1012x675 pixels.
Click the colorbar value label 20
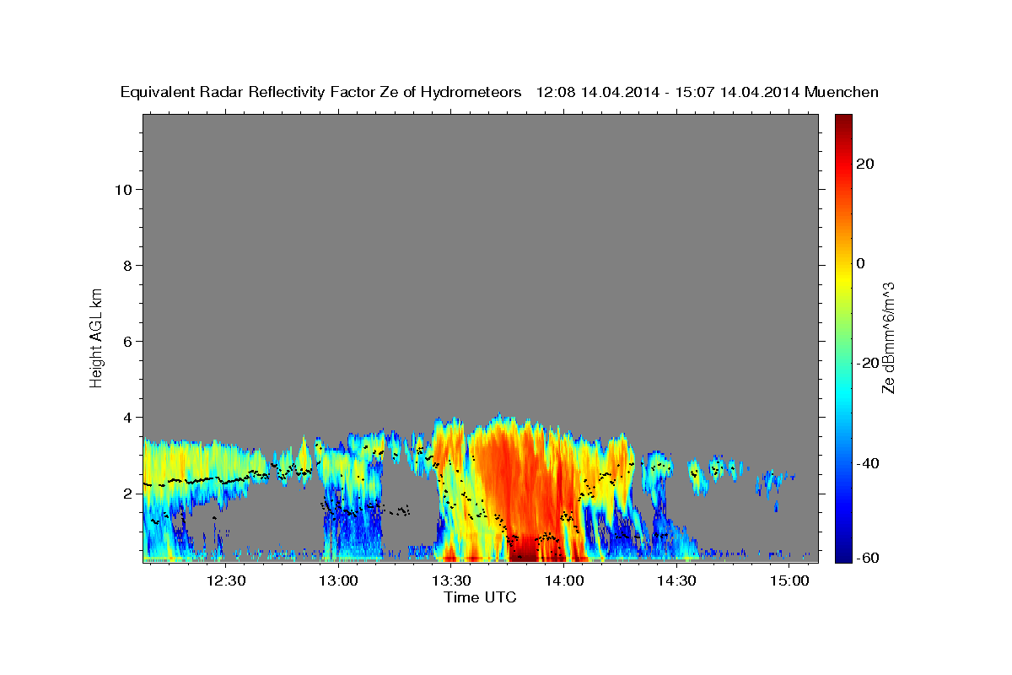point(865,164)
